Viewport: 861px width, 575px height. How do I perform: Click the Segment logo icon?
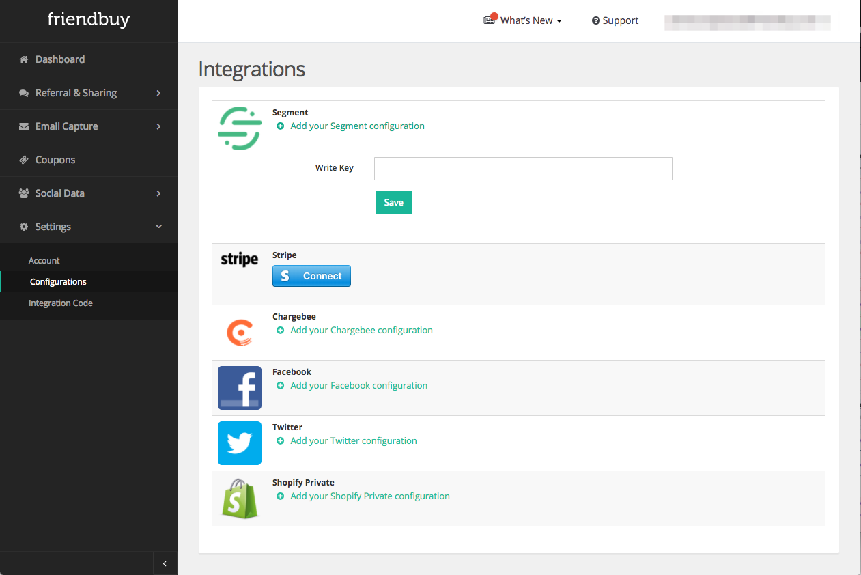[240, 128]
